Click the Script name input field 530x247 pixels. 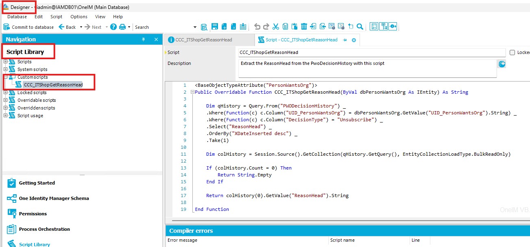[x=372, y=52]
